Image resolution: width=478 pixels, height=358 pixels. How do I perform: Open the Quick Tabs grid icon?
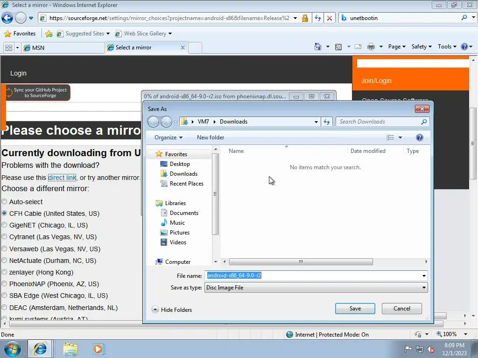tap(8, 48)
